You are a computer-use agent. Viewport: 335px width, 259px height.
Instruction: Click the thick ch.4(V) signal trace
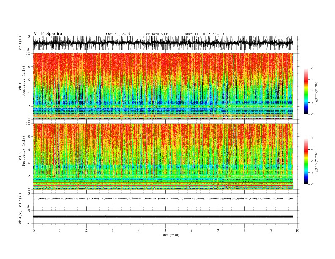coord(163,217)
